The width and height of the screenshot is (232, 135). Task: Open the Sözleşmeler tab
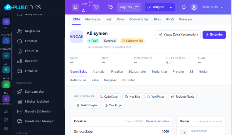[137, 72]
